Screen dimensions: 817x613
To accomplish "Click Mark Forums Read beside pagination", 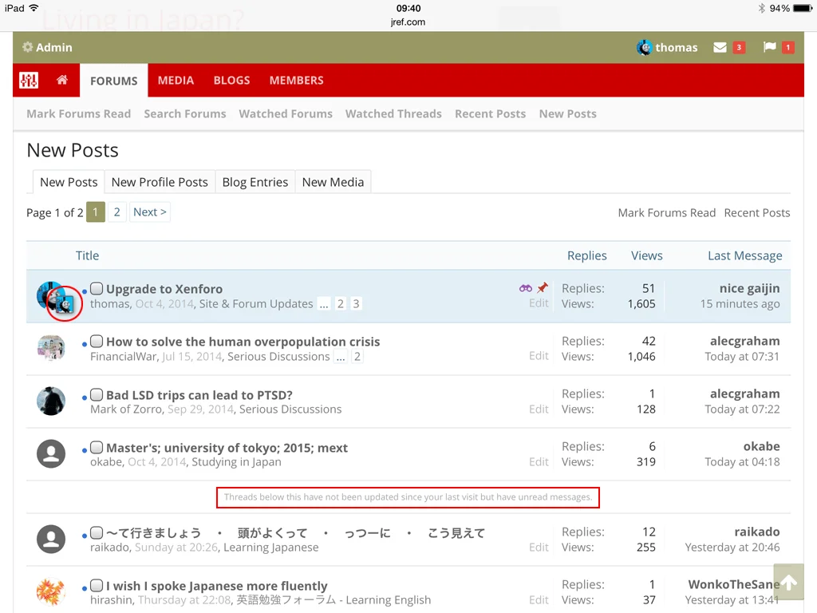I will tap(666, 212).
